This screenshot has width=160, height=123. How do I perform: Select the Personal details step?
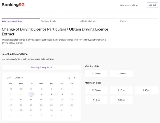(49, 21)
